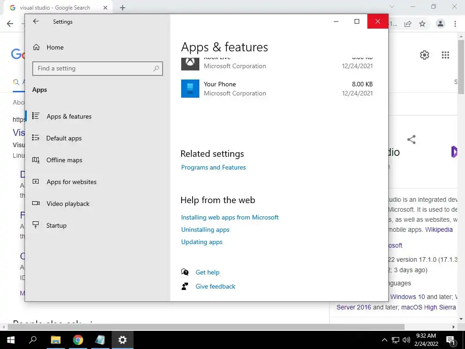Click Chrome horizontal scrollbar
Screen dimensions: 465x349
(206, 327)
